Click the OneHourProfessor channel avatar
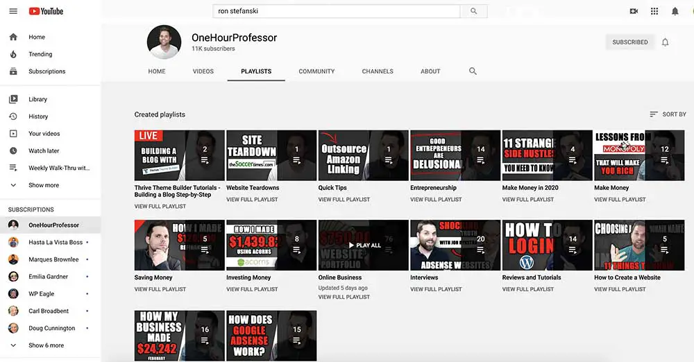This screenshot has width=694, height=362. [x=164, y=42]
